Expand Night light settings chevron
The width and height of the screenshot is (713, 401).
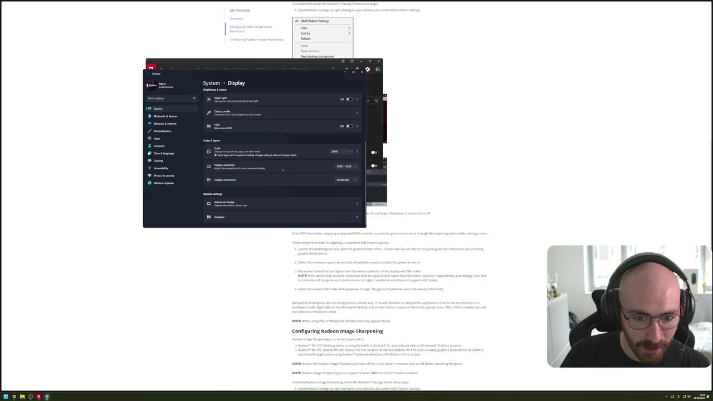click(357, 99)
